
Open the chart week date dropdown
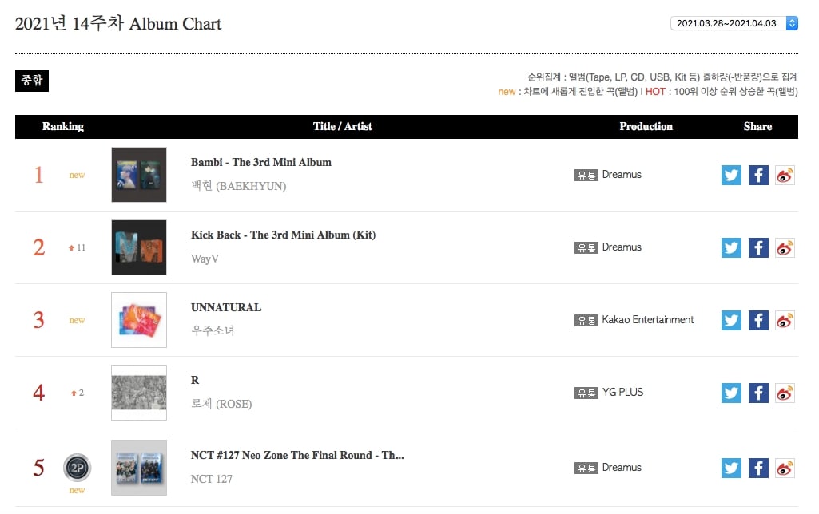click(734, 23)
